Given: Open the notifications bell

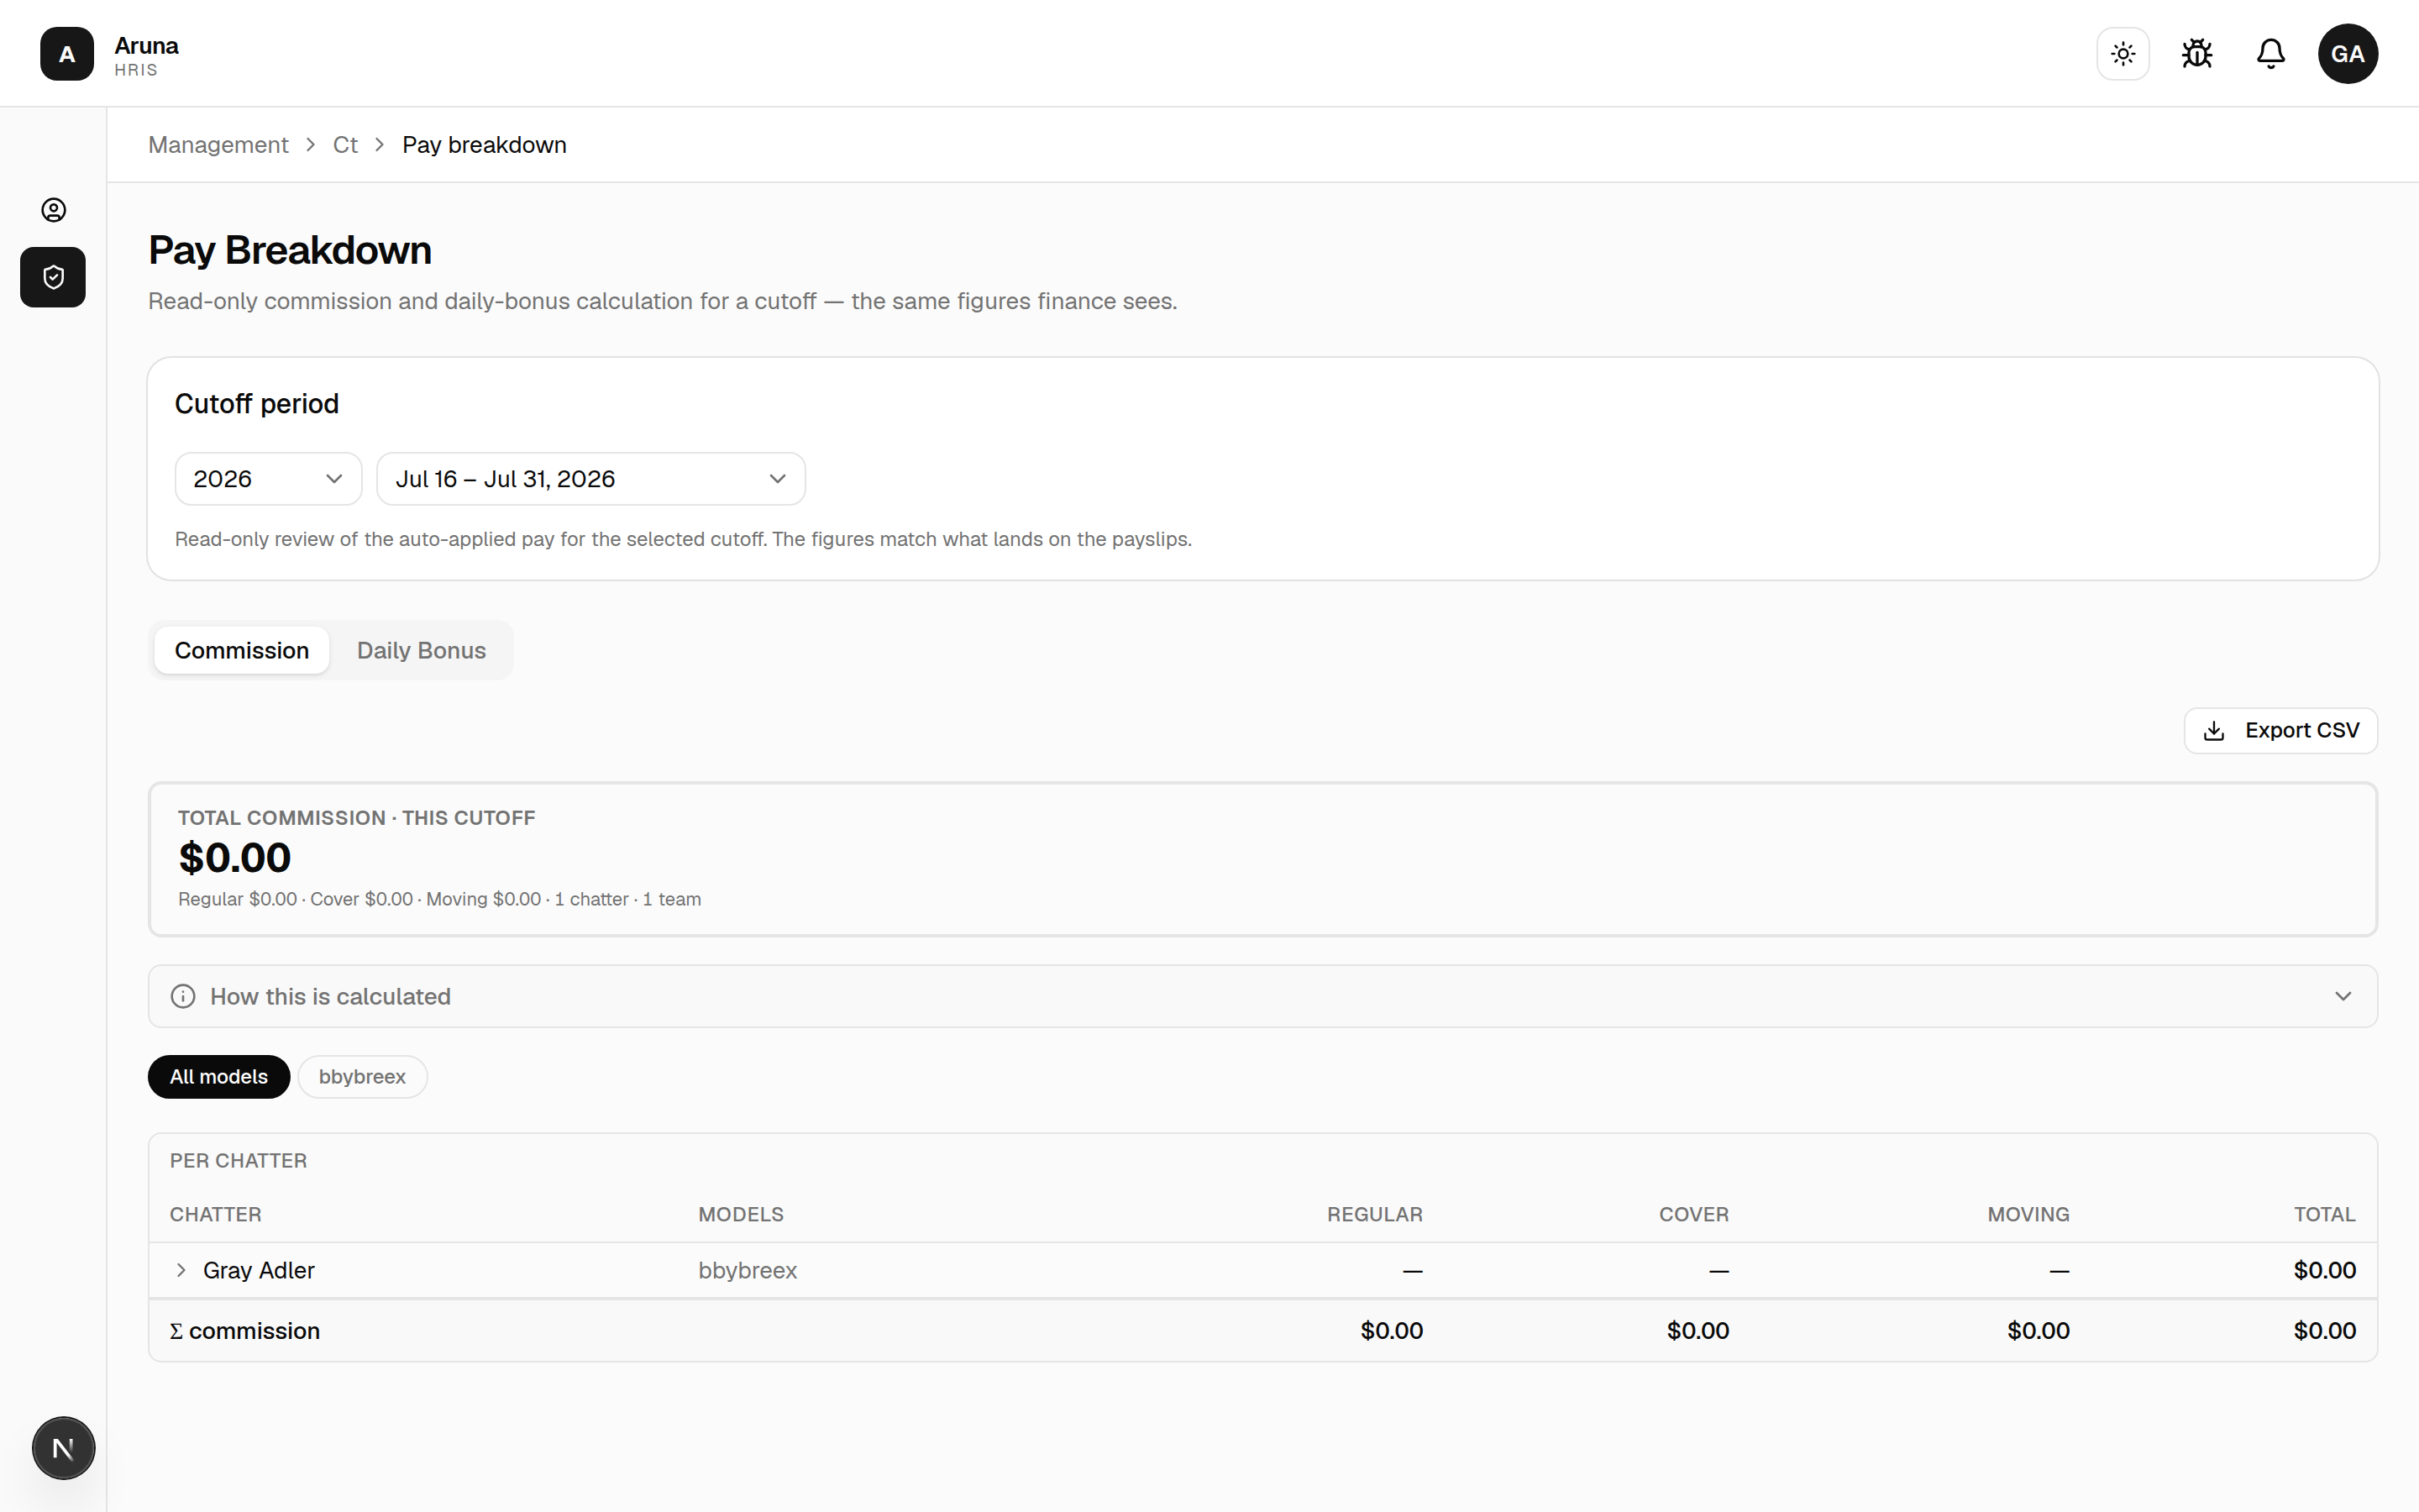Looking at the screenshot, I should pos(2271,54).
